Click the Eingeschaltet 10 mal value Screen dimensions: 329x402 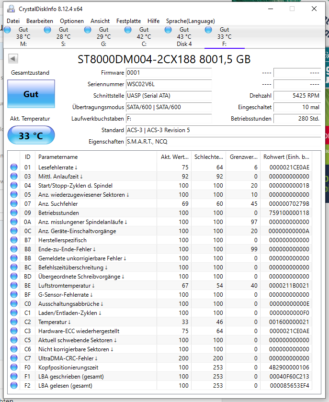(297, 107)
